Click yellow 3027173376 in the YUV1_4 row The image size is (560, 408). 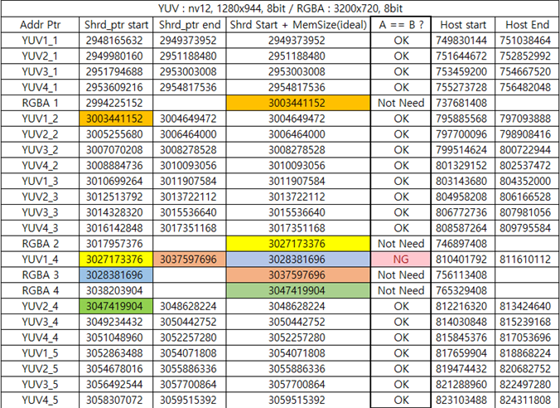click(116, 260)
